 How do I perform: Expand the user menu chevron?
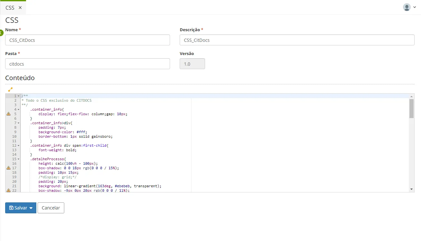tap(415, 7)
